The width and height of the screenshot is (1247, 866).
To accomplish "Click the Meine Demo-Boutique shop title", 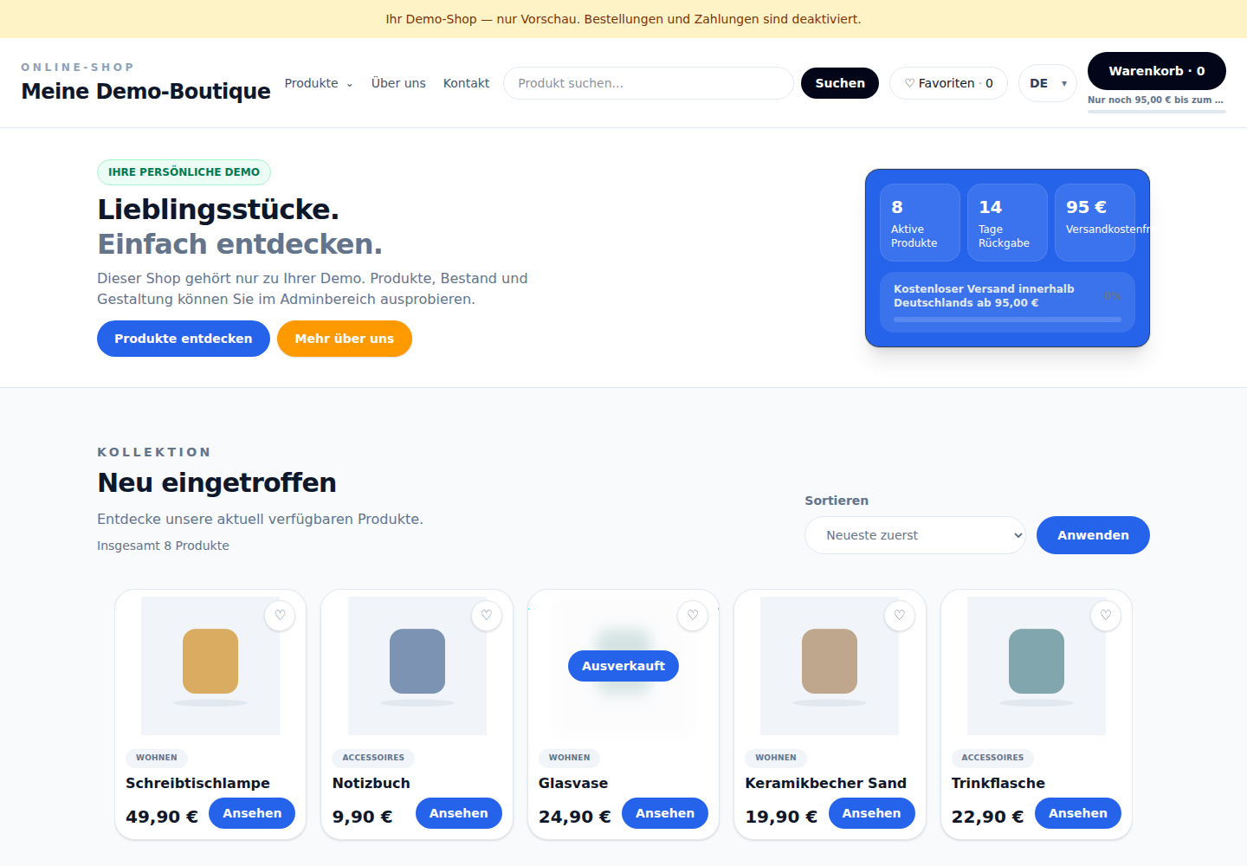I will tap(146, 91).
